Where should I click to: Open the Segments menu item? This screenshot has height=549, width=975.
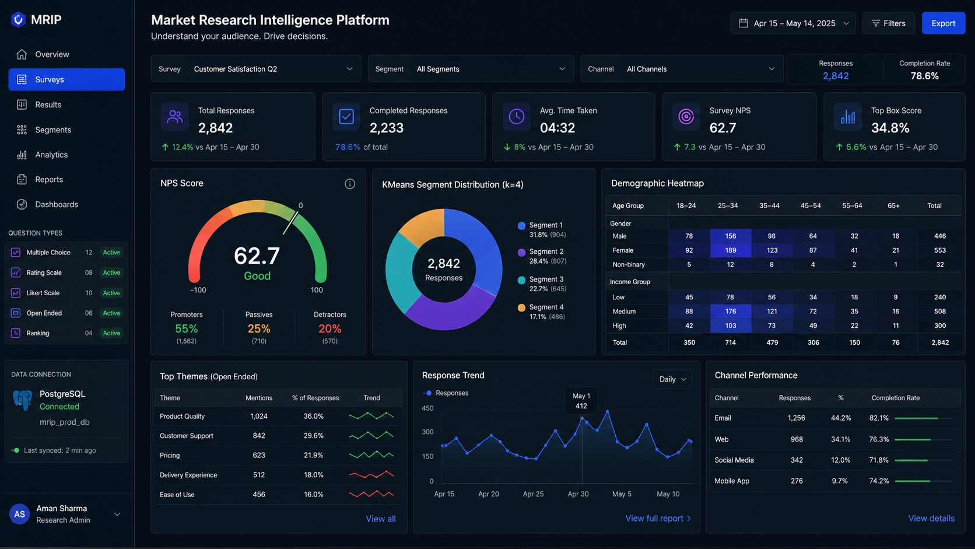(66, 130)
